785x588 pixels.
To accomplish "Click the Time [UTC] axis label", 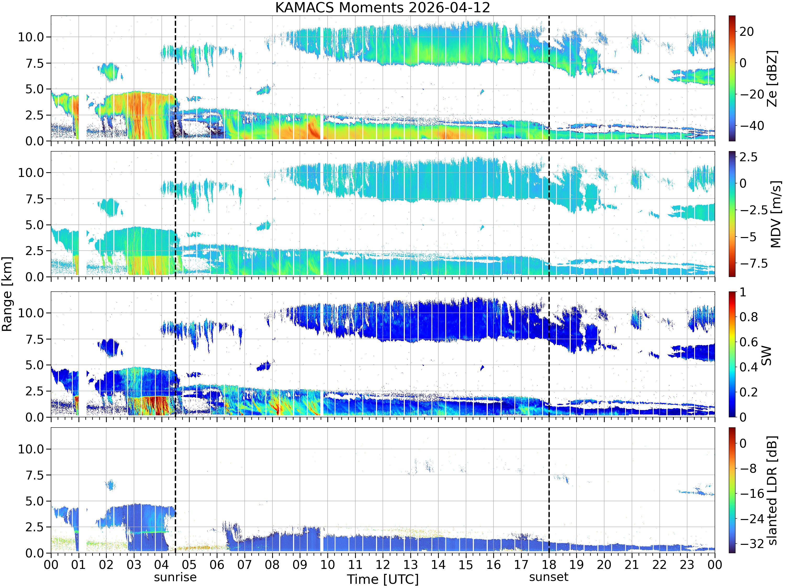I will (383, 579).
